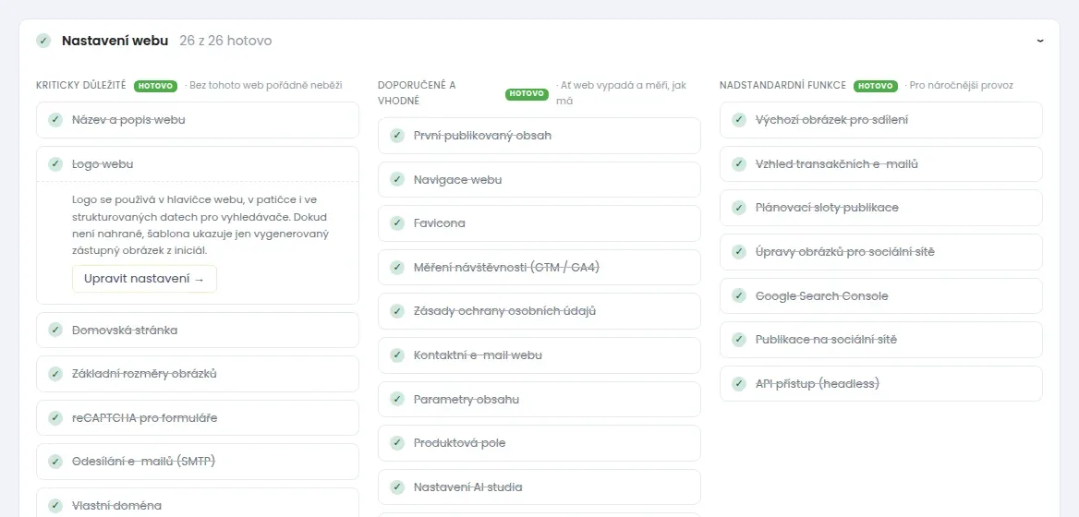Open Vzhled transakčních e-mailů item

click(x=880, y=164)
